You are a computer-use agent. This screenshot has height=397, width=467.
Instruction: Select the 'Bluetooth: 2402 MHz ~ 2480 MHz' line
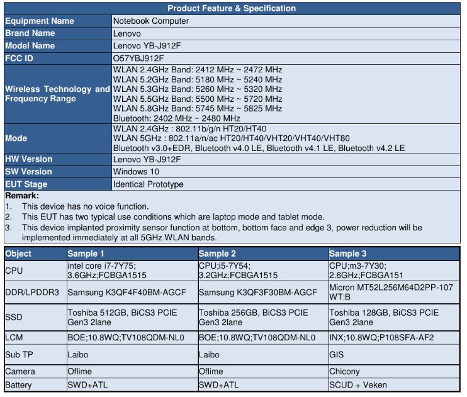(x=177, y=118)
